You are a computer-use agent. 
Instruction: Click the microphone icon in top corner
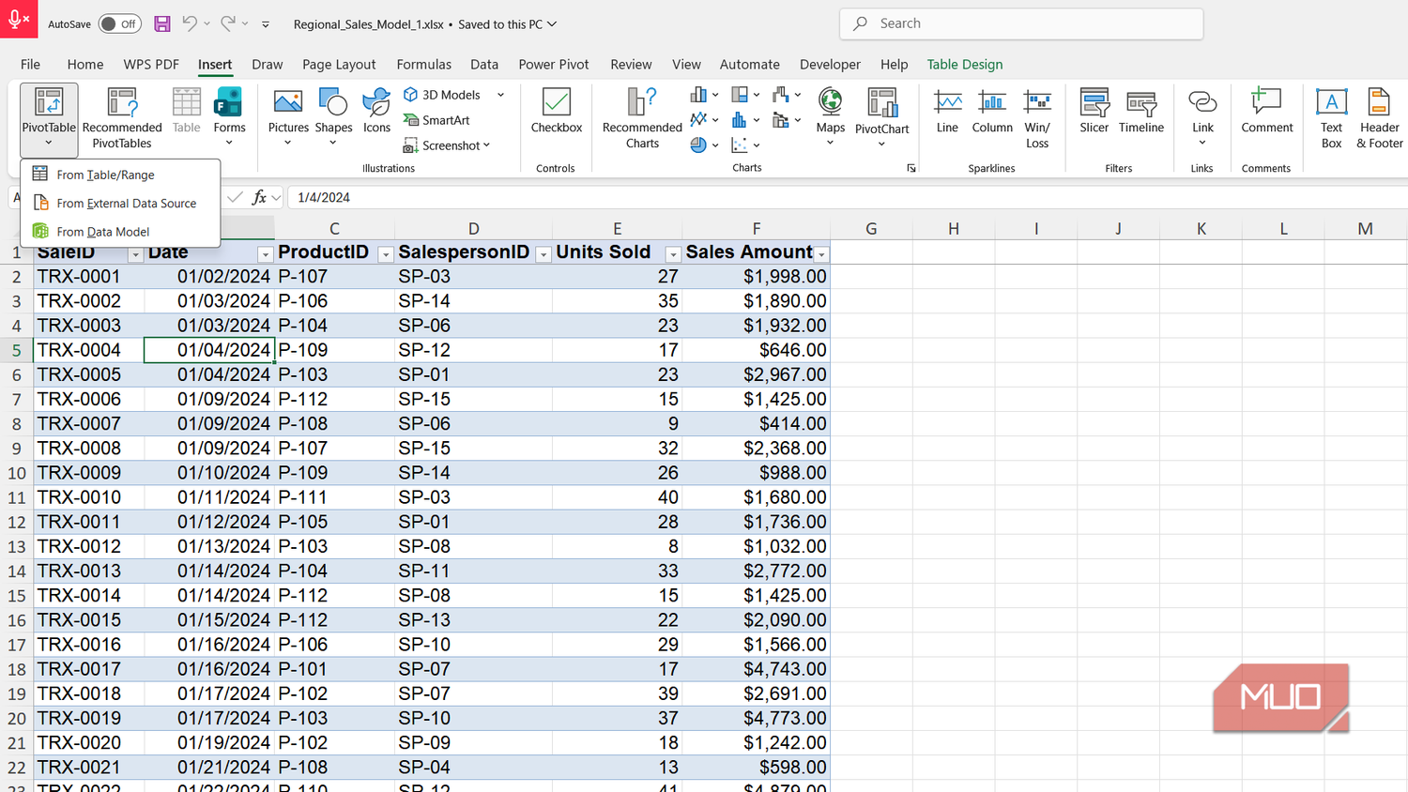click(x=19, y=19)
